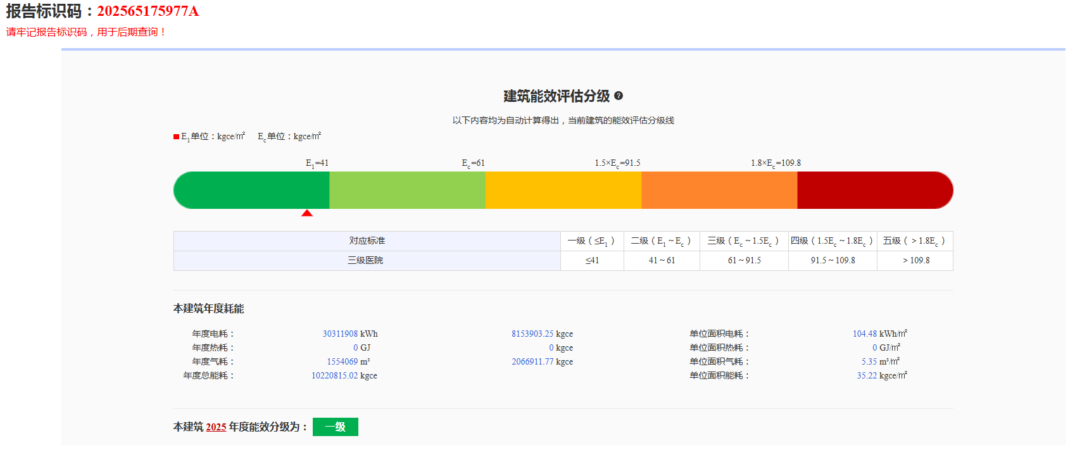Click the 一级 (≤E1) column header
The width and height of the screenshot is (1075, 450).
[592, 241]
